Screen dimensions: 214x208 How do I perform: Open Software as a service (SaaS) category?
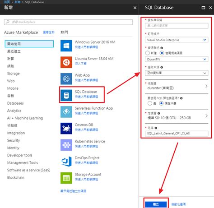click(29, 170)
